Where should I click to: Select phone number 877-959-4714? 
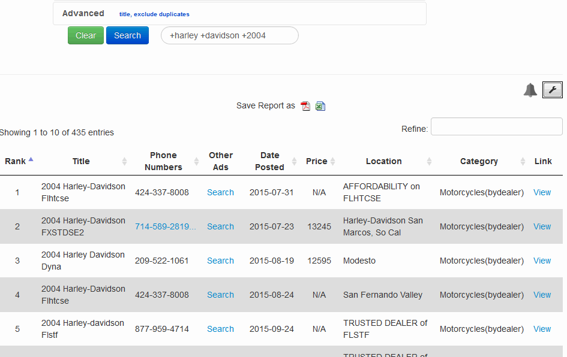(161, 329)
